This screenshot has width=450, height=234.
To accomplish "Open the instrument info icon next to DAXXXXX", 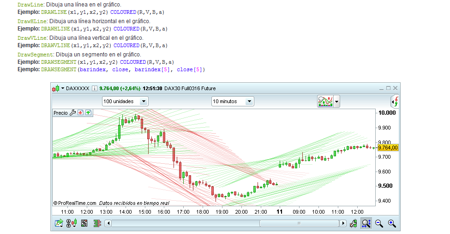I will (95, 88).
